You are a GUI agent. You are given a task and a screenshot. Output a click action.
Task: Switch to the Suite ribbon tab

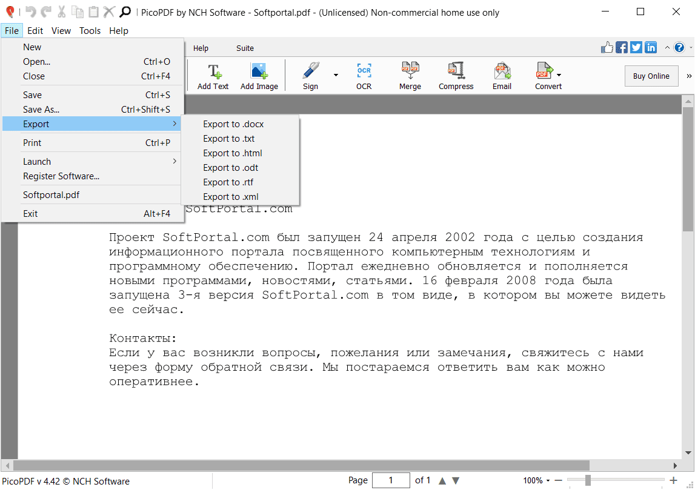pyautogui.click(x=245, y=48)
